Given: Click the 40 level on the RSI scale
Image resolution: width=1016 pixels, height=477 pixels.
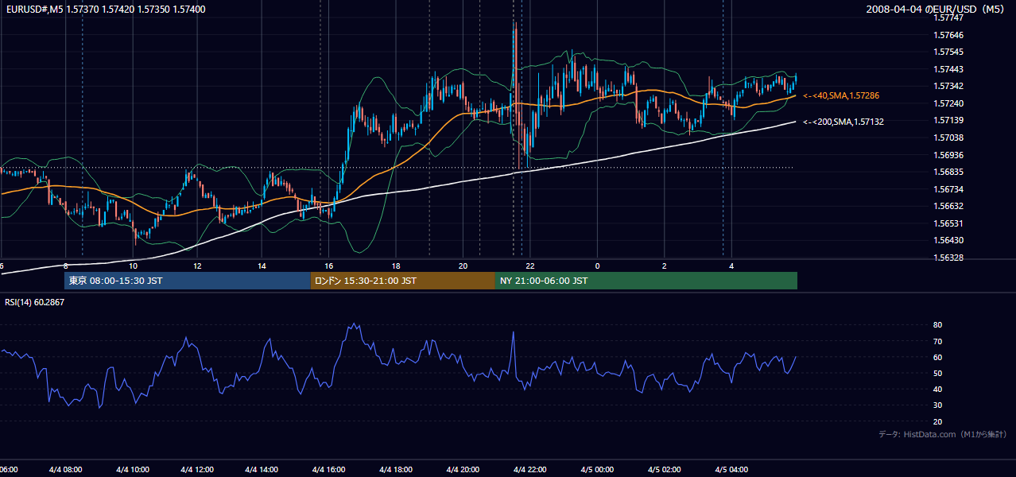Looking at the screenshot, I should point(938,389).
